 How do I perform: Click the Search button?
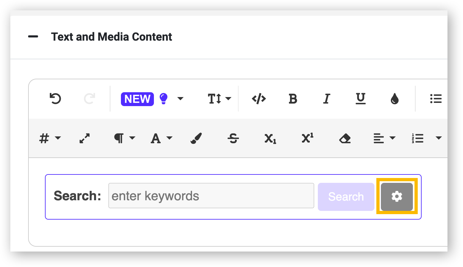346,197
